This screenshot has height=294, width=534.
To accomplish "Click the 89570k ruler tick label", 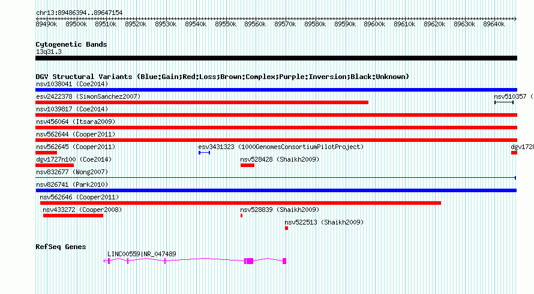I will (285, 25).
